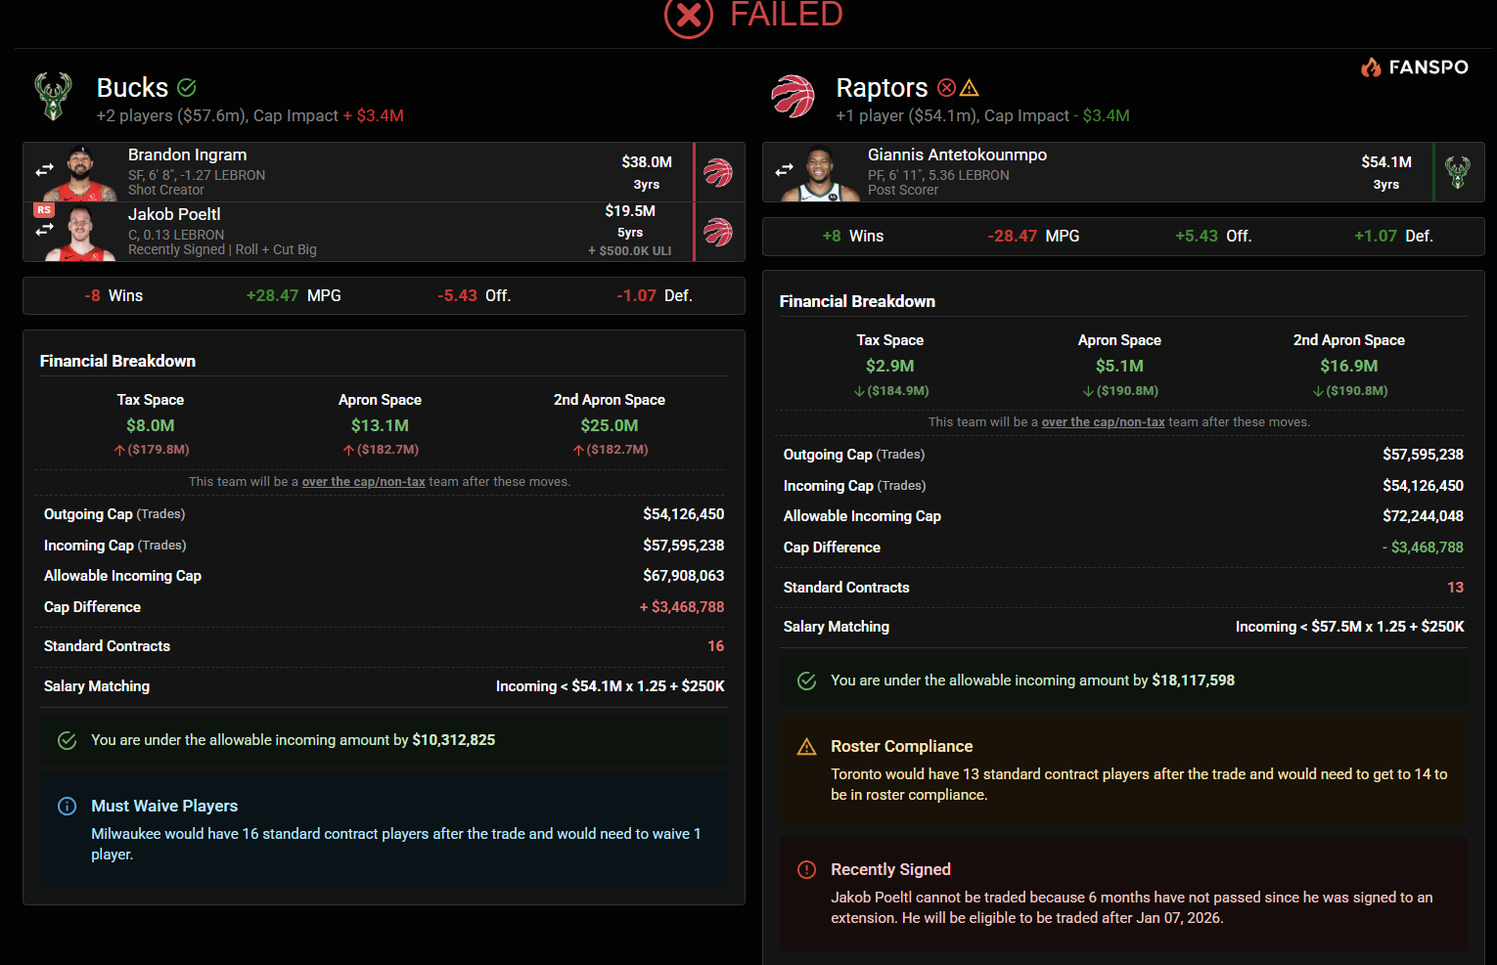Click Giannis's $54.1M salary
The image size is (1497, 965).
point(1386,162)
